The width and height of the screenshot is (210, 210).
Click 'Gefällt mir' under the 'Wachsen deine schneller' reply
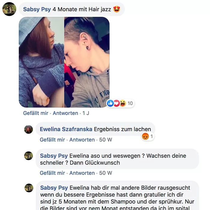(x=52, y=173)
